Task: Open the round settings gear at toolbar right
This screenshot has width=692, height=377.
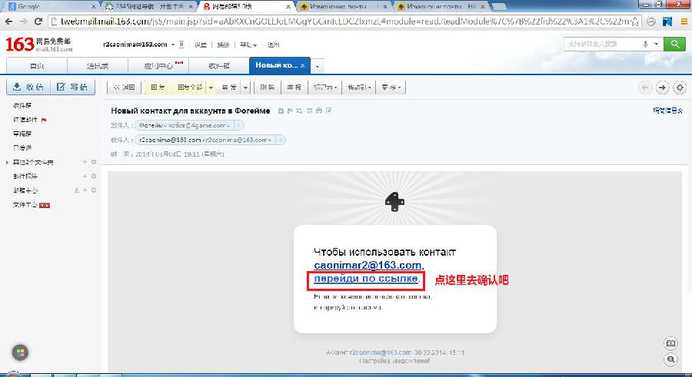Action: click(678, 88)
